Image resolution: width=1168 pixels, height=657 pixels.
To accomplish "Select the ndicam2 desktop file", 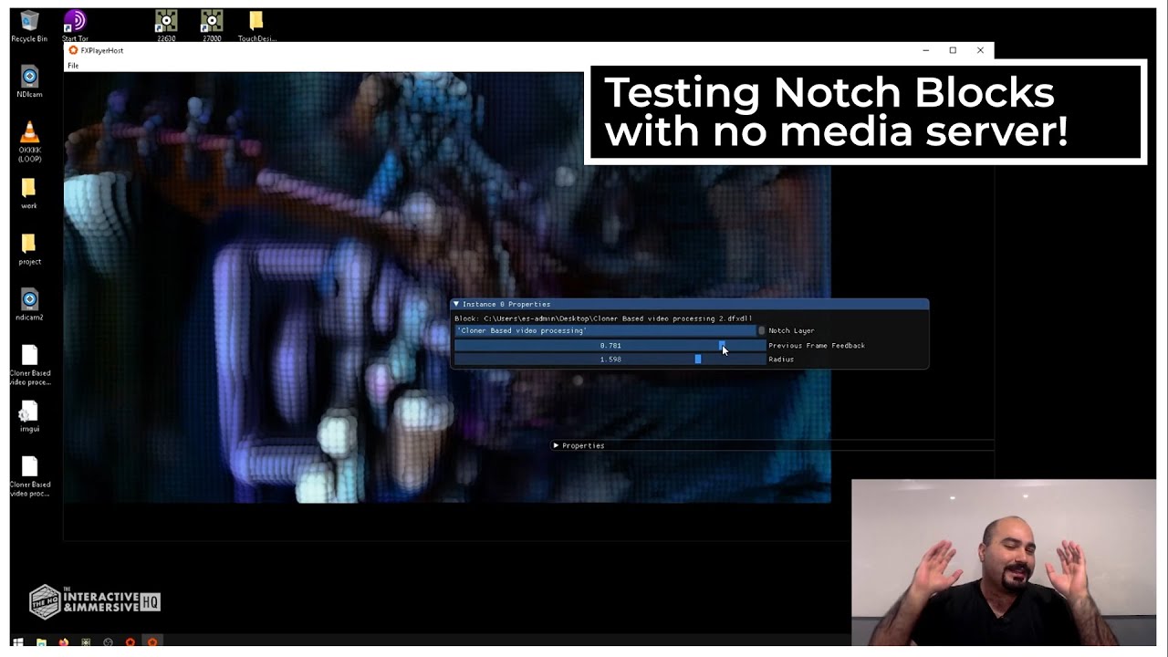I will click(x=29, y=305).
